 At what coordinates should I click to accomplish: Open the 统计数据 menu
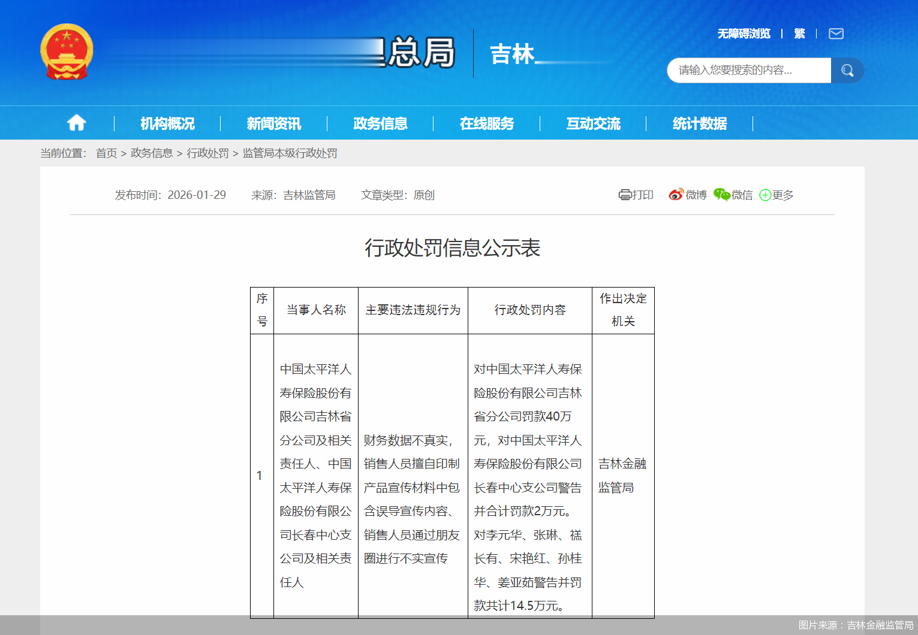pyautogui.click(x=700, y=123)
